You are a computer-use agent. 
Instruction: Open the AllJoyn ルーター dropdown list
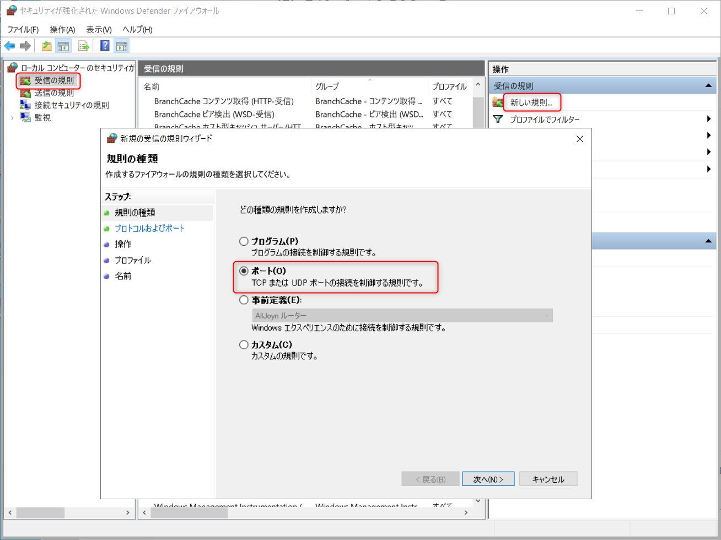[x=402, y=316]
